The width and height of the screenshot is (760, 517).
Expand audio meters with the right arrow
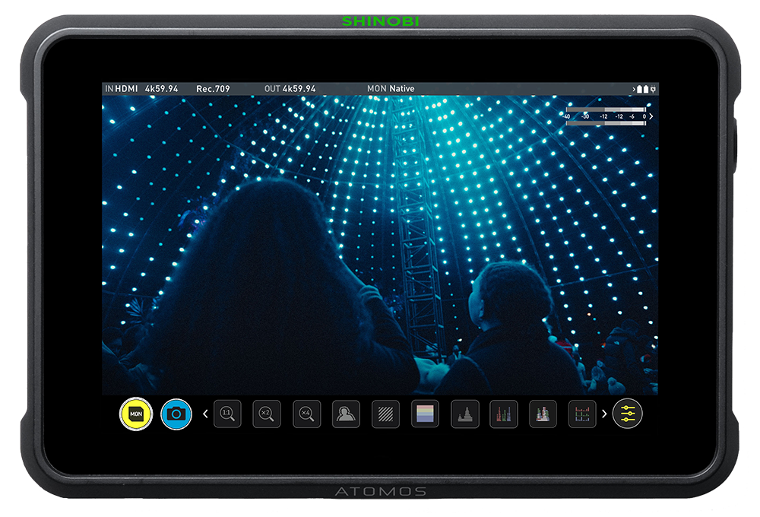[651, 116]
